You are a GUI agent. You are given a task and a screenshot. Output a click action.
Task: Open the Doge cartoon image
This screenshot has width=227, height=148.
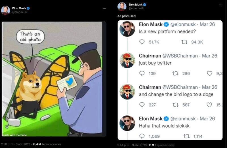(x=54, y=79)
